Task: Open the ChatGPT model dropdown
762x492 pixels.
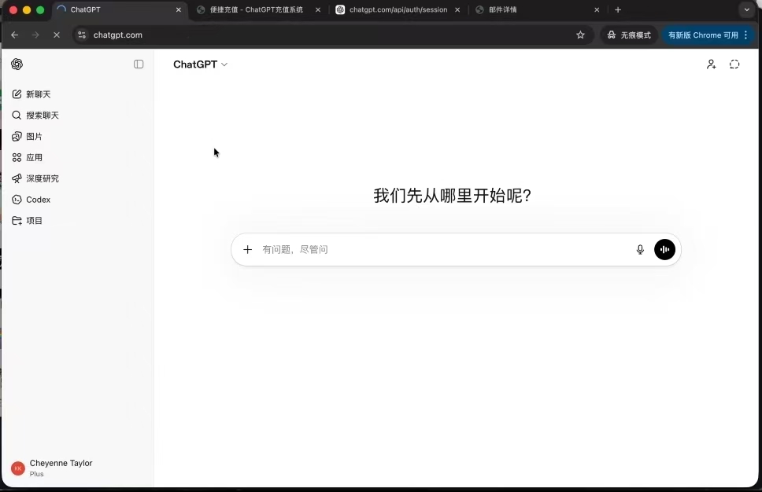Action: (x=200, y=64)
